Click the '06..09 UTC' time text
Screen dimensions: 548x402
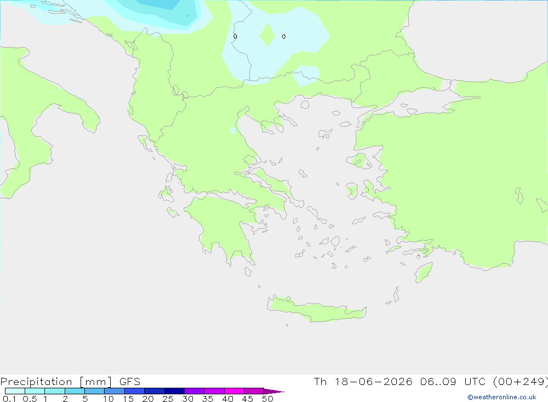(453, 381)
